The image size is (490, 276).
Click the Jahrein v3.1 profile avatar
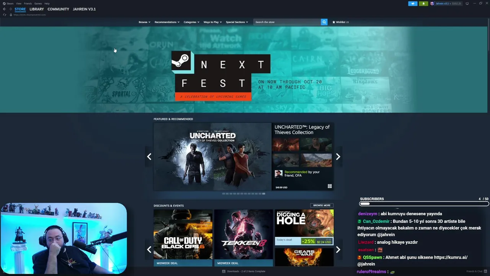432,3
